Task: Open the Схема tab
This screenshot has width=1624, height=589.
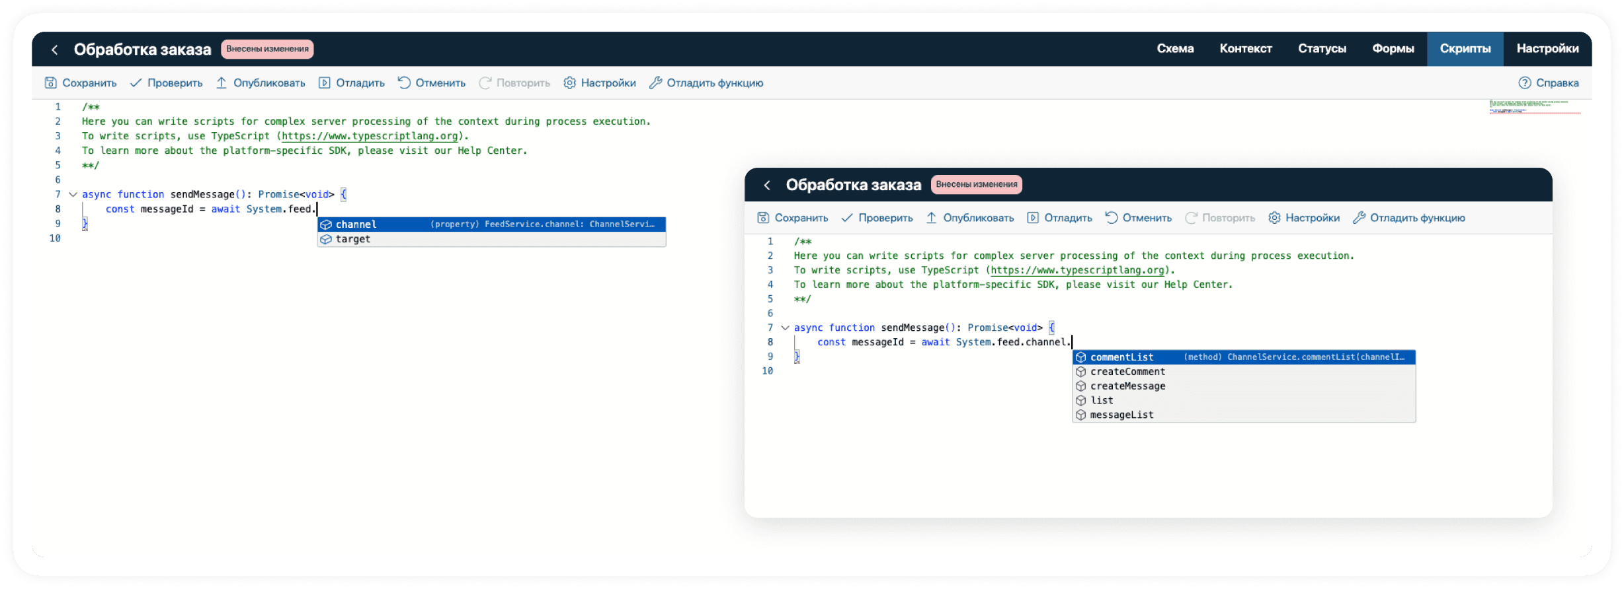Action: coord(1175,49)
